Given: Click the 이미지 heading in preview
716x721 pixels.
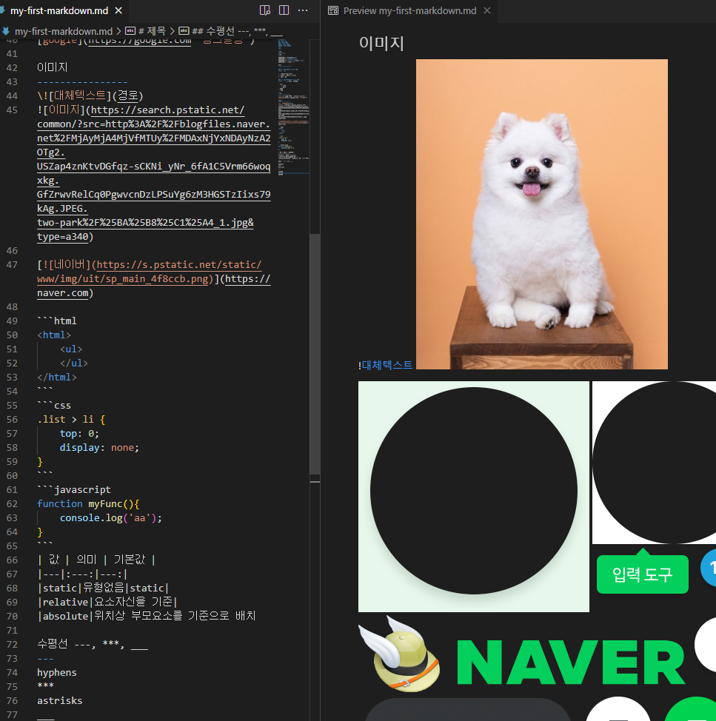Looking at the screenshot, I should pos(381,44).
